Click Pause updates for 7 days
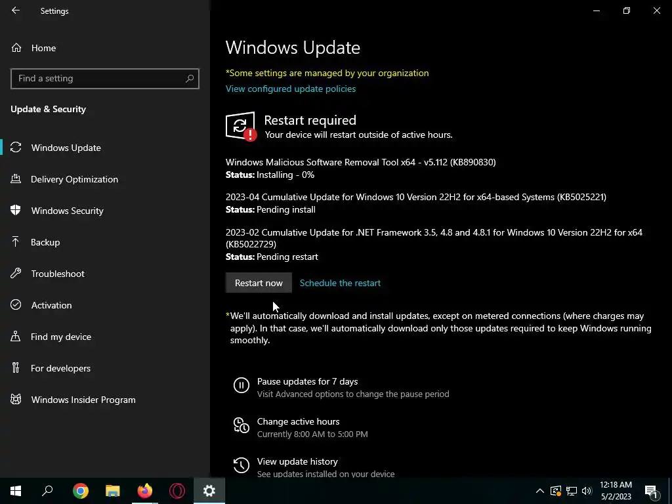 tap(341, 387)
